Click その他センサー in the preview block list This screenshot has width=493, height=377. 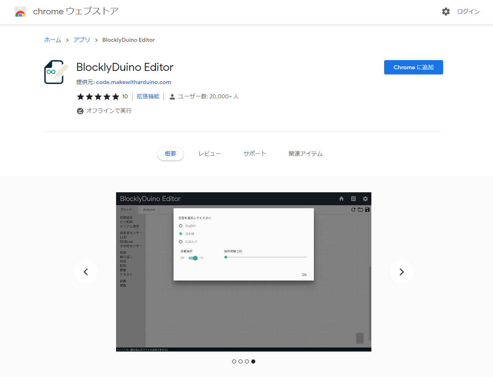point(131,246)
